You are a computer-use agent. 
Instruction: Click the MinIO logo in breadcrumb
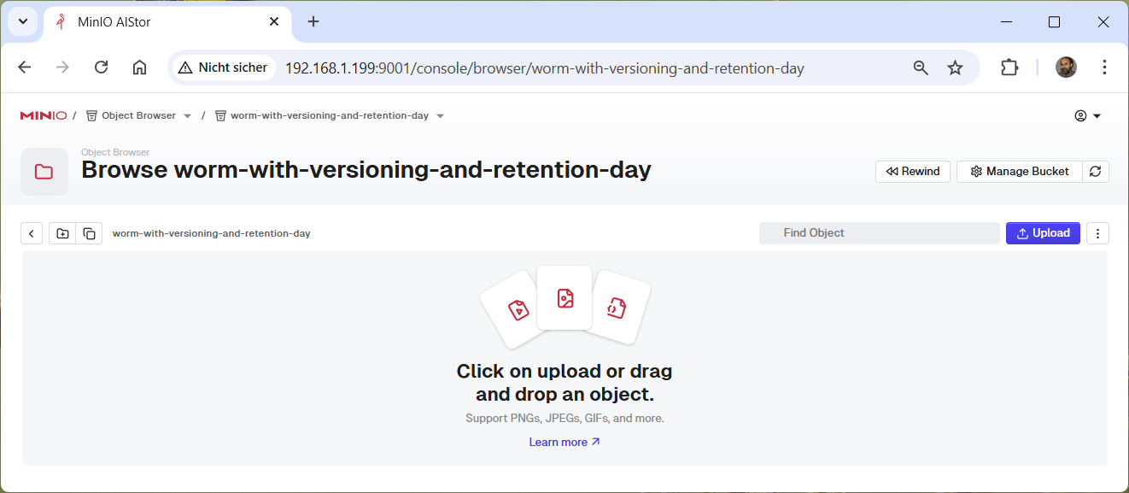(43, 115)
